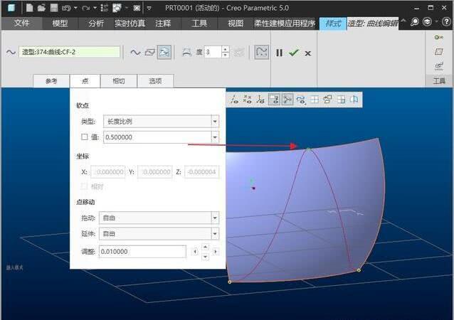Select the free curve type icon
Screen dimensions: 454x320
pos(135,53)
